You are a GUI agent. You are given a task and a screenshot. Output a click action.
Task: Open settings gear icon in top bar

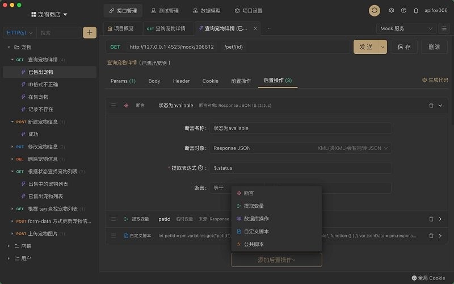[x=391, y=10]
